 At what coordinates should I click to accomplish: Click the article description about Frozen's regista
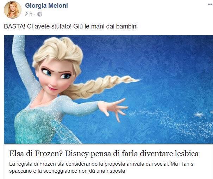pyautogui.click(x=102, y=167)
